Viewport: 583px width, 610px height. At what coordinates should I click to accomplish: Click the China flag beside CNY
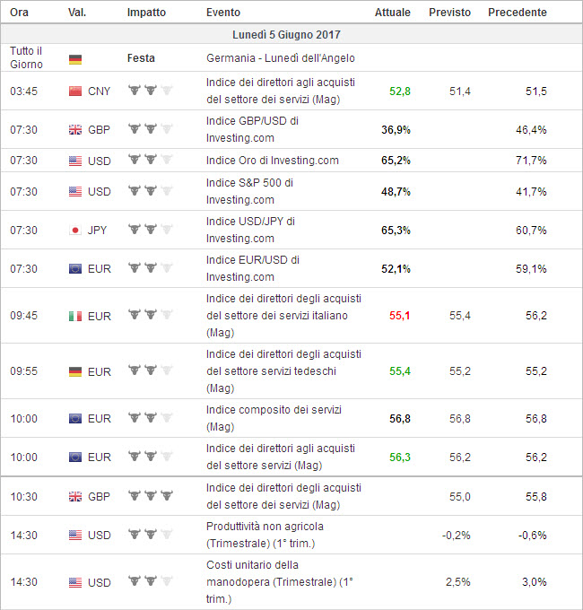[x=75, y=91]
